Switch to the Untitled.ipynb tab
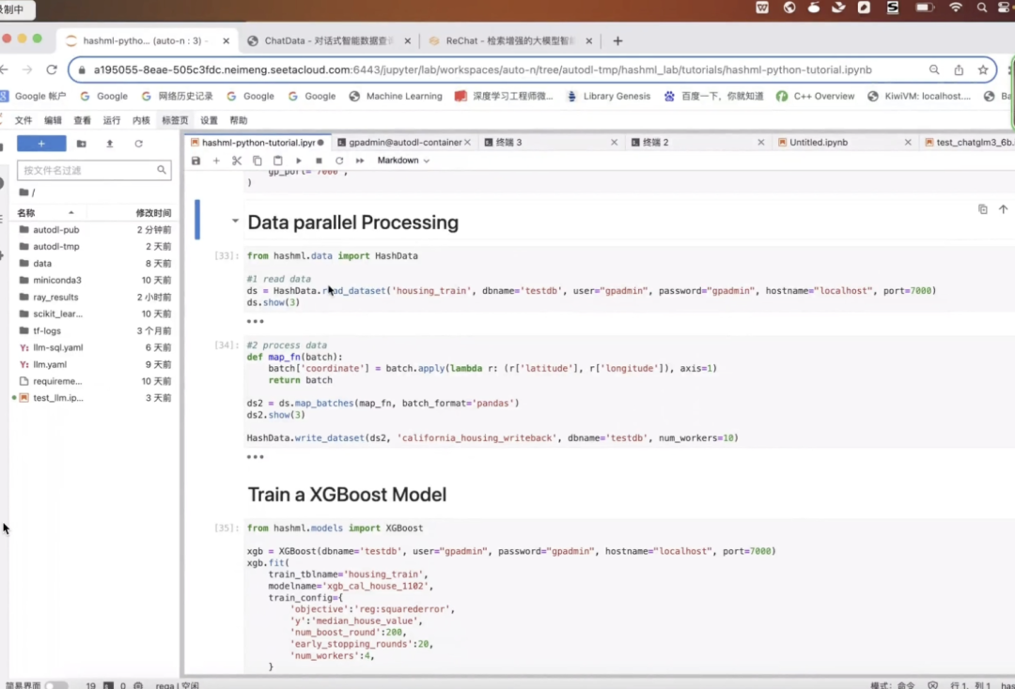Viewport: 1015px width, 689px height. [818, 143]
